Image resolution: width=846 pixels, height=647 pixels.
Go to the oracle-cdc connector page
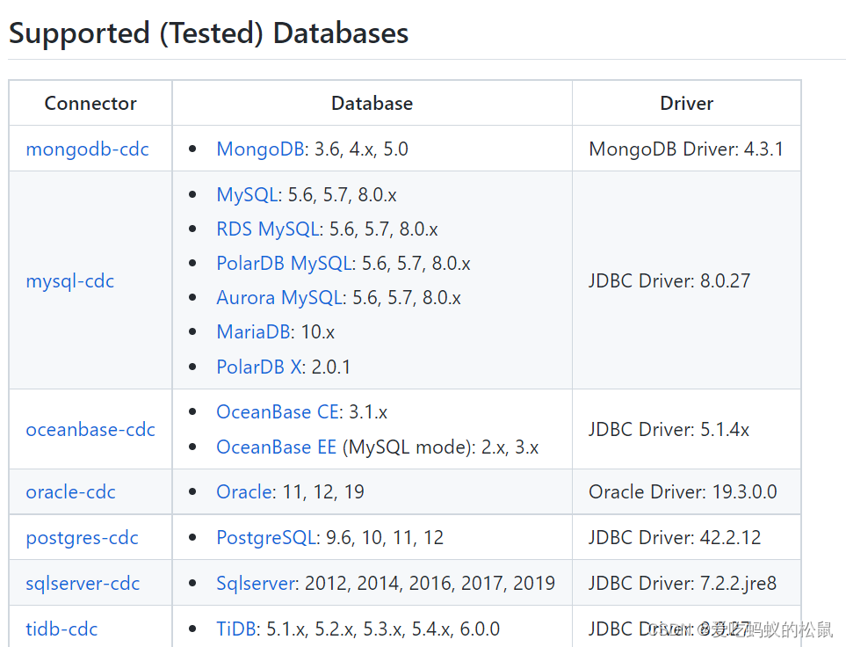70,492
